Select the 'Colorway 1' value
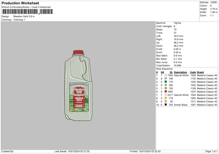Viewport: 219px width, 154px height. tap(19, 20)
